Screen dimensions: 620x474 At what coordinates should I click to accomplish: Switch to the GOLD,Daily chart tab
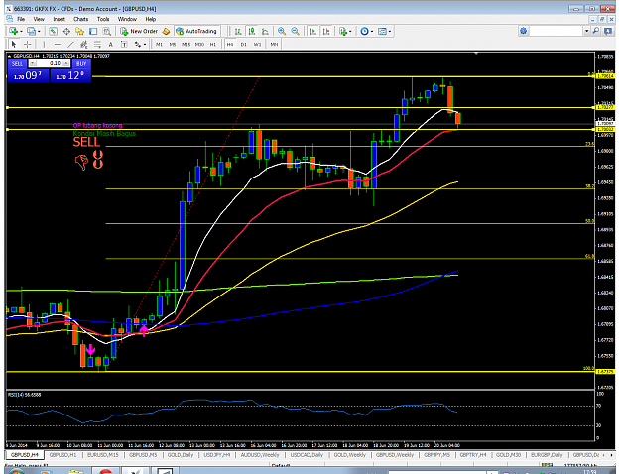(x=181, y=455)
